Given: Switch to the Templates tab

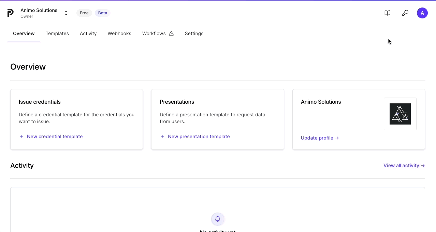Looking at the screenshot, I should pyautogui.click(x=57, y=33).
